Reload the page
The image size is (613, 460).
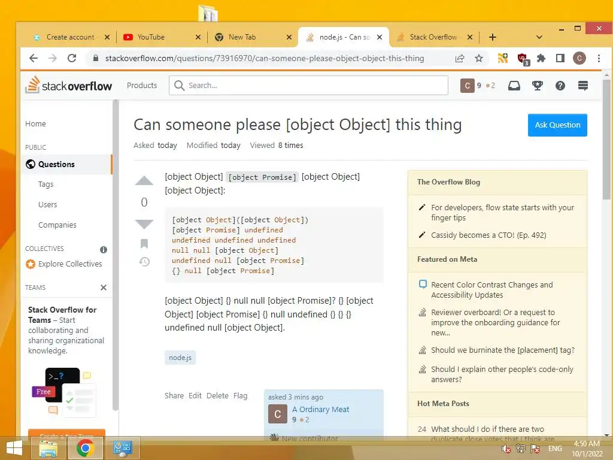[x=72, y=58]
